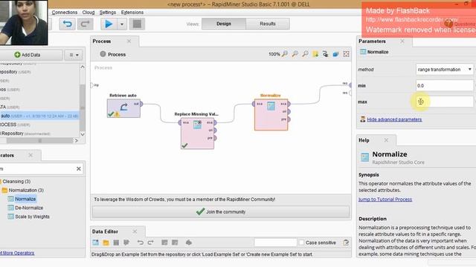Click the fit-to-screen layout icon
The height and width of the screenshot is (267, 476).
click(x=346, y=54)
